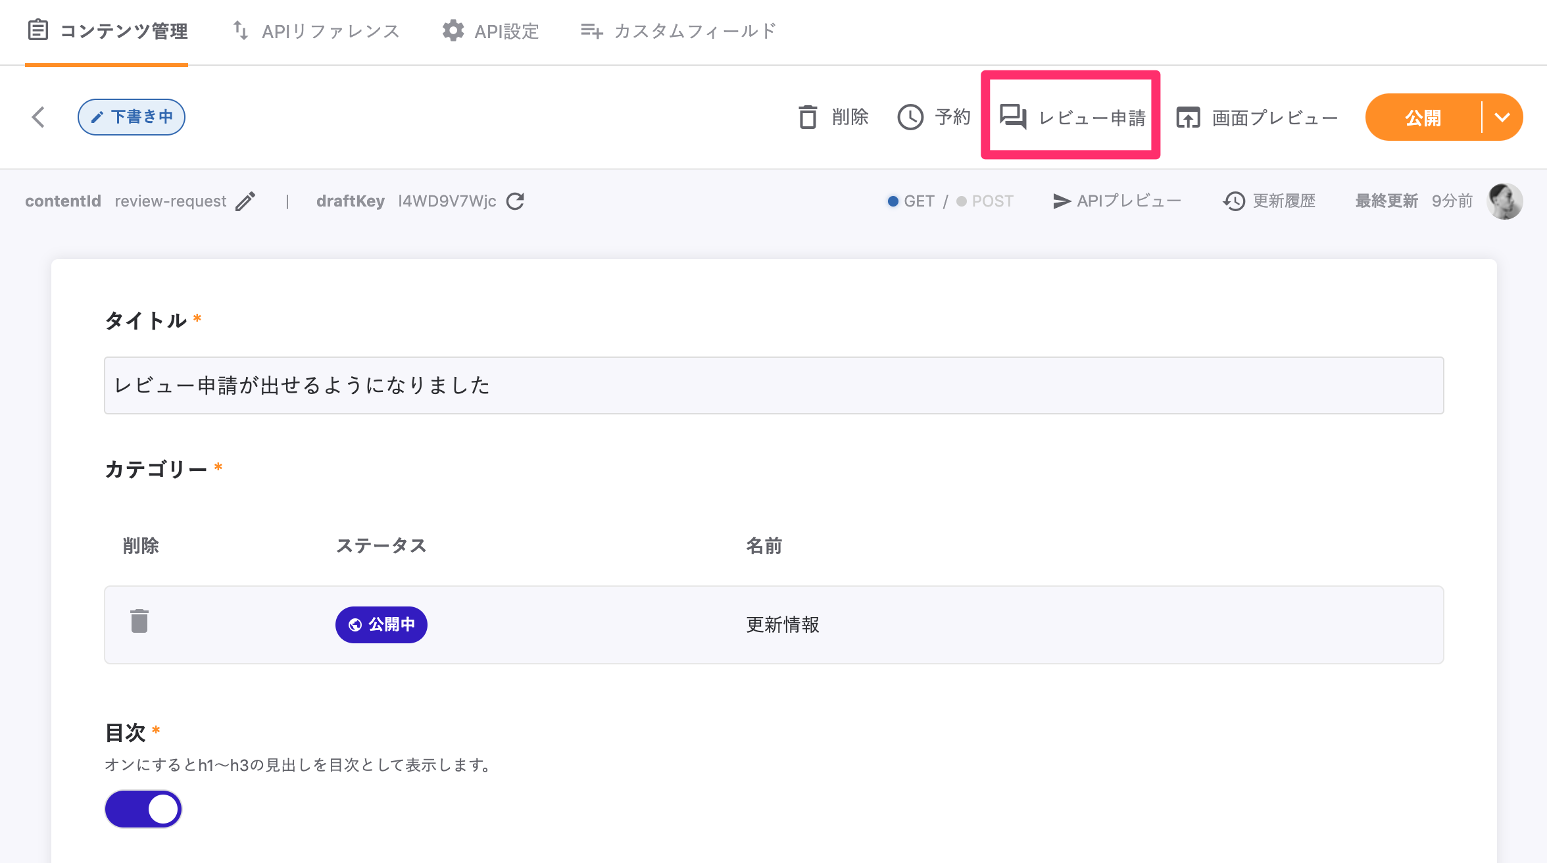1547x863 pixels.
Task: Select the POST method indicator
Action: [x=985, y=201]
